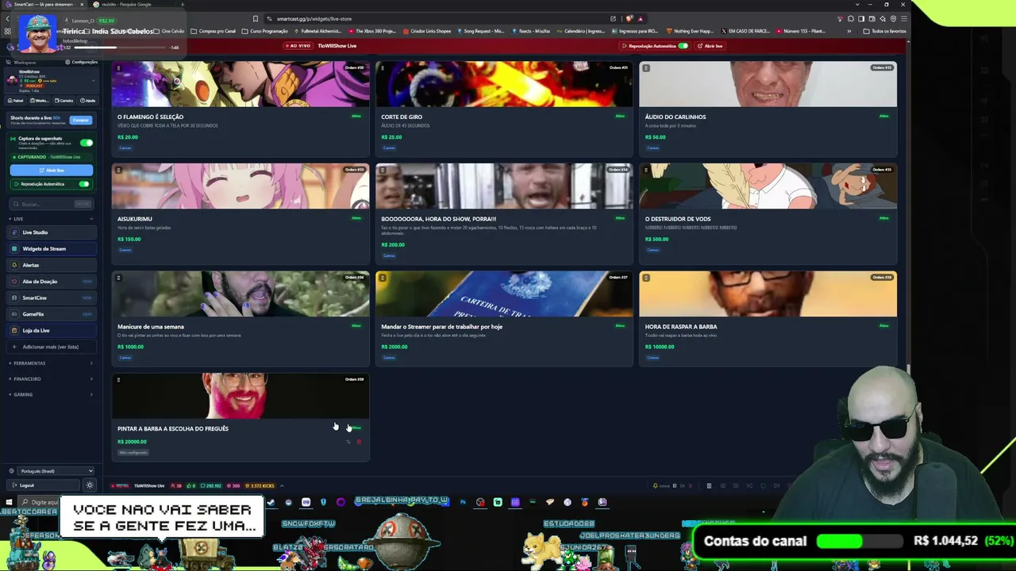Go to Aba de Doação
This screenshot has height=571, width=1016.
52,282
